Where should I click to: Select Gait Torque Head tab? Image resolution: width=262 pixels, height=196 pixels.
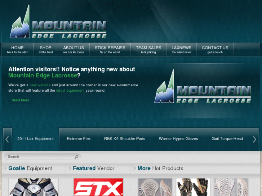coord(227,139)
